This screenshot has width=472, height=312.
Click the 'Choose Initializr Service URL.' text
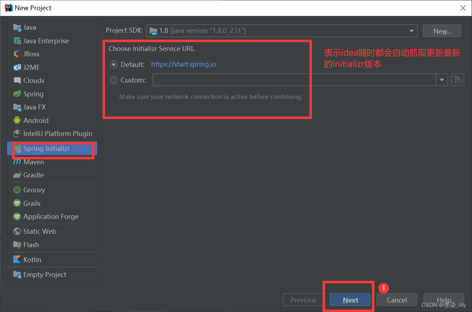click(152, 49)
